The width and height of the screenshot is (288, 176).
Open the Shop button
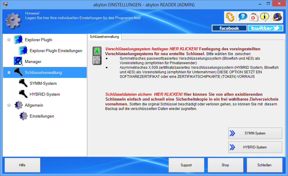(225, 165)
